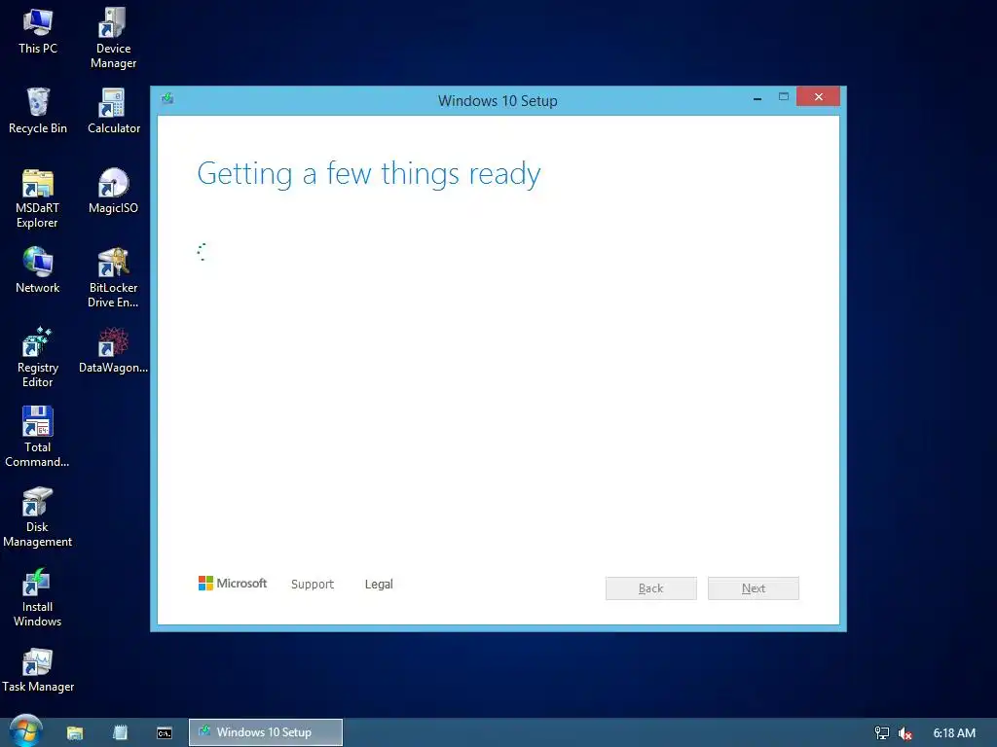Open the Command Prompt taskbar icon
This screenshot has height=747, width=997.
(x=164, y=733)
